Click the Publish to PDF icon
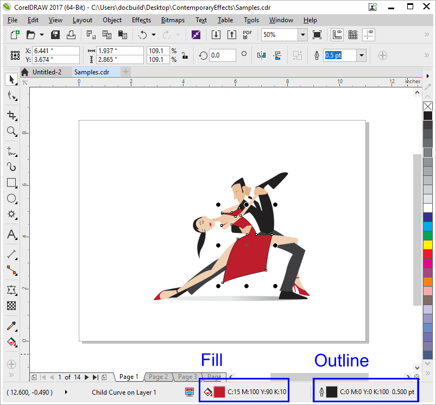This screenshot has width=436, height=405. [x=248, y=35]
